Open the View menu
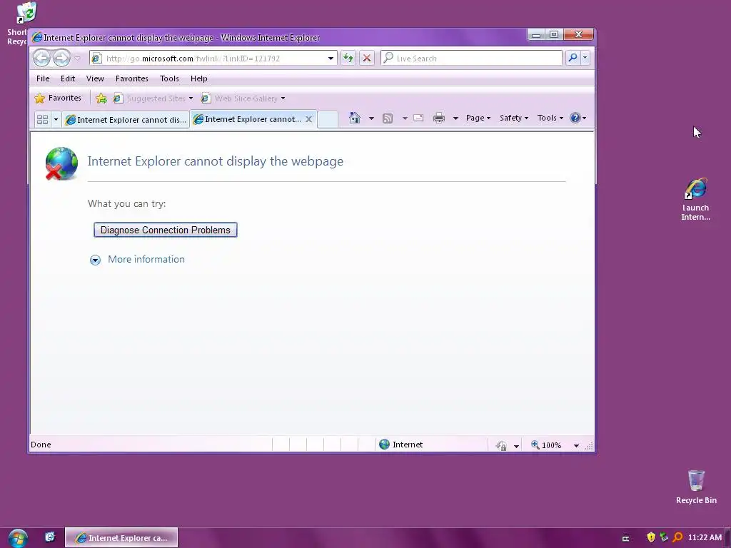731x548 pixels. [95, 78]
